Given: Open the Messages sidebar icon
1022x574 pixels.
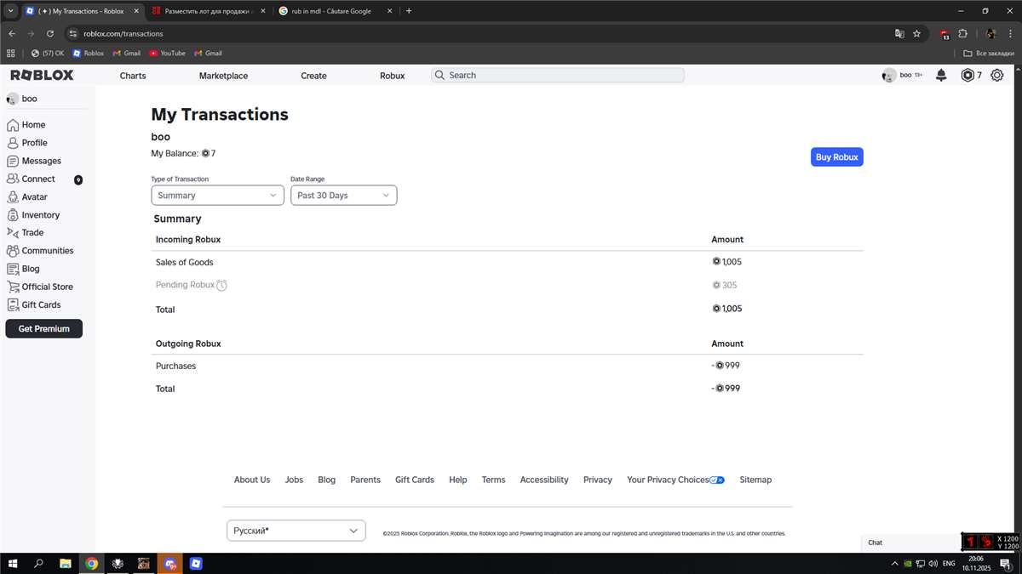Looking at the screenshot, I should click(12, 160).
